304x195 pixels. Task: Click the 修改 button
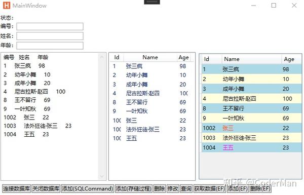tap(173, 188)
